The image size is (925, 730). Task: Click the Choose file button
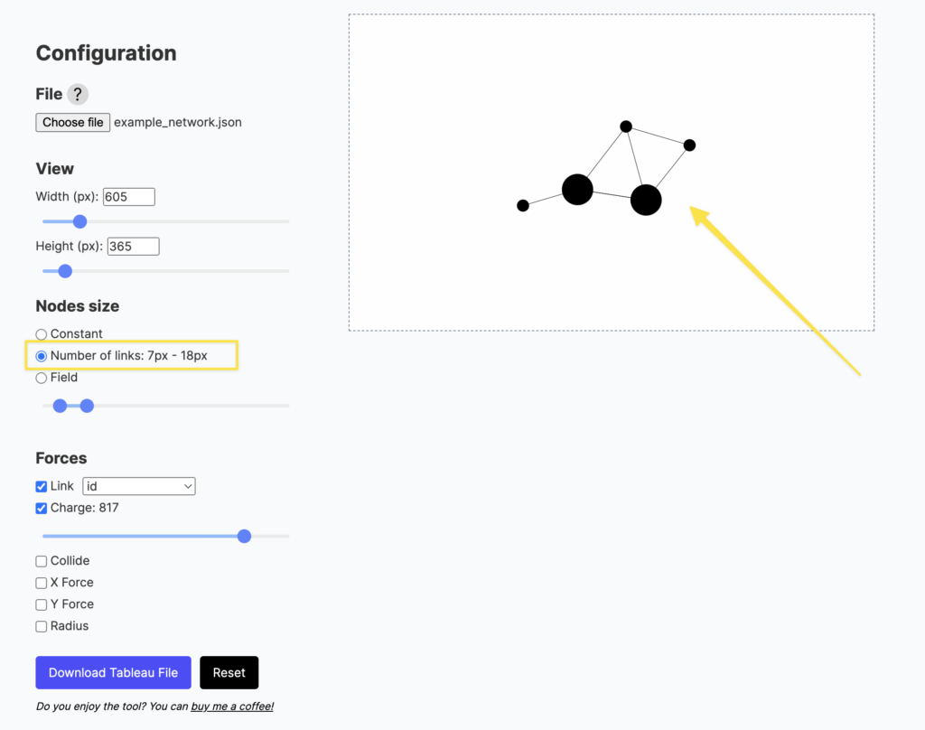[x=73, y=122]
